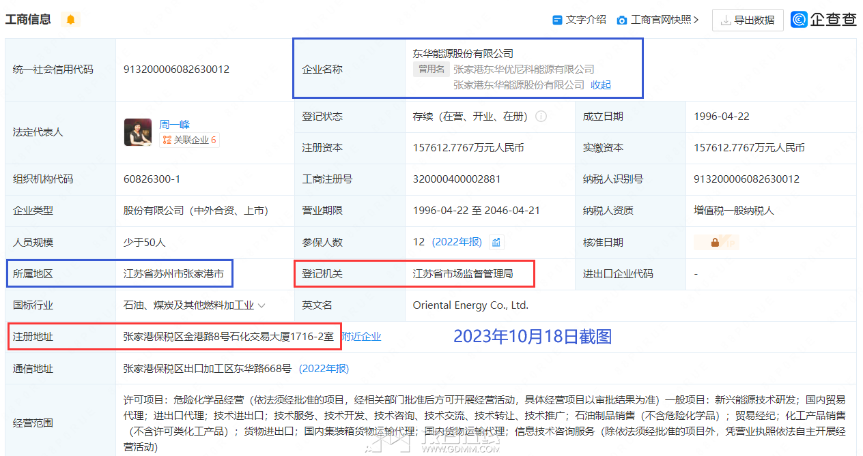Select 实缴资本 value 157612.7767万元人民币
Image resolution: width=863 pixels, height=456 pixels.
pos(750,148)
